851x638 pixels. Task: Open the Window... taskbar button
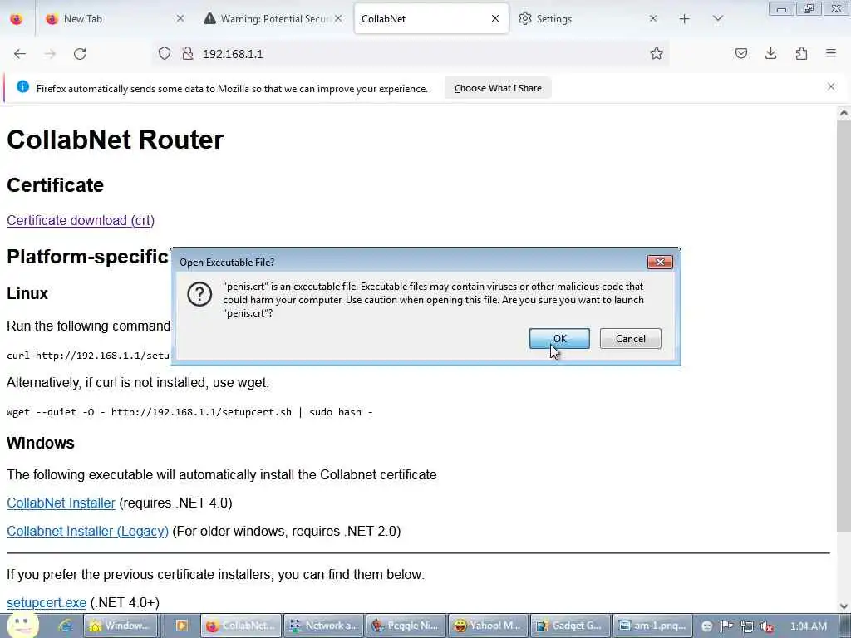(x=121, y=626)
